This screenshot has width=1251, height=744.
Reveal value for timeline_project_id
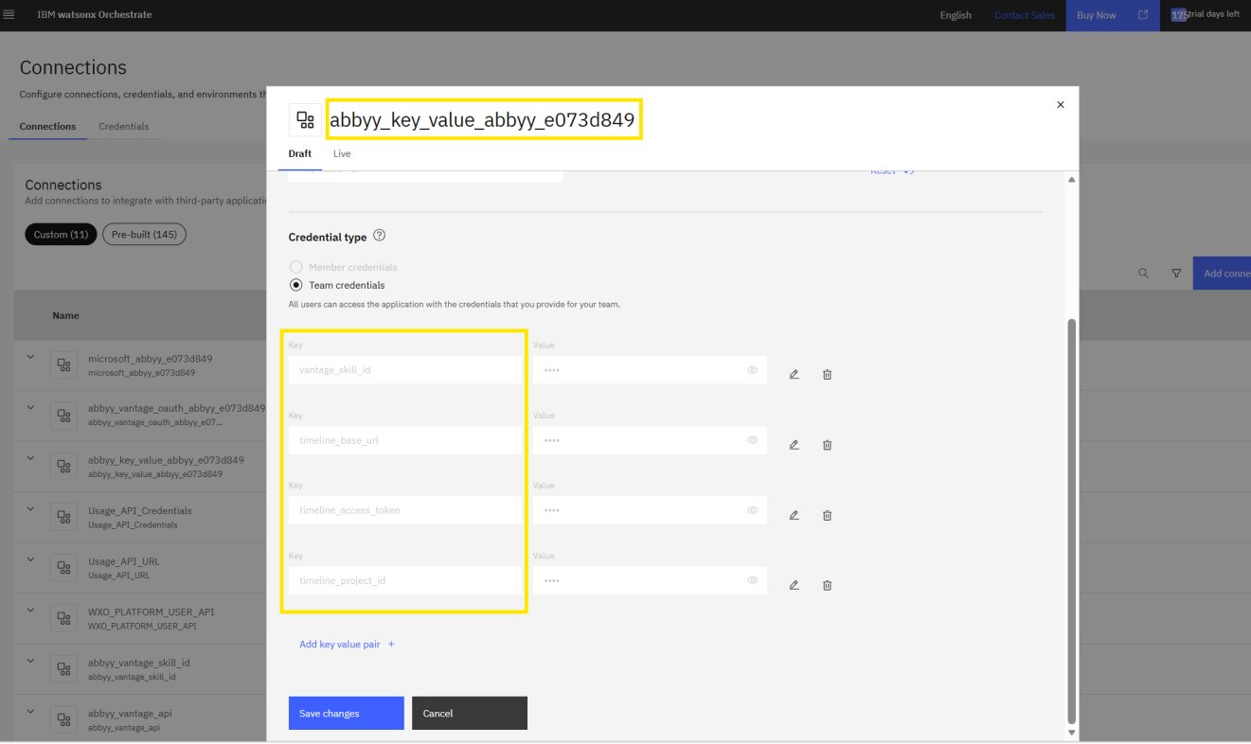(753, 580)
